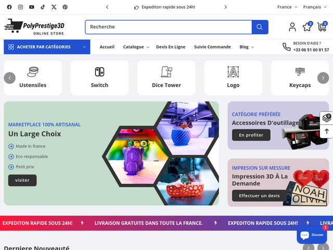Show next announcement with right arrow
The image size is (333, 250).
point(225,7)
